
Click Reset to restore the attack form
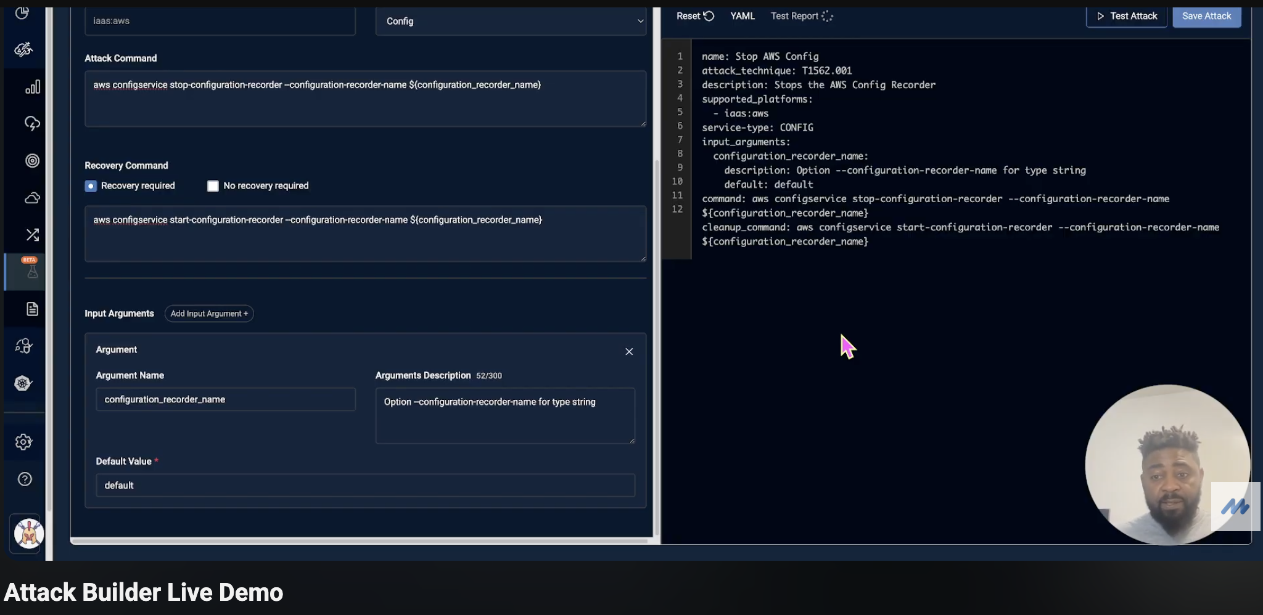(694, 16)
